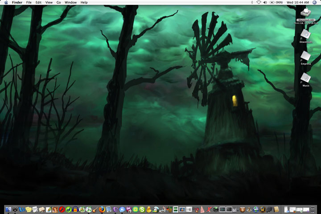Launch Skype from the Dock
This screenshot has width=321, height=214.
click(x=142, y=210)
